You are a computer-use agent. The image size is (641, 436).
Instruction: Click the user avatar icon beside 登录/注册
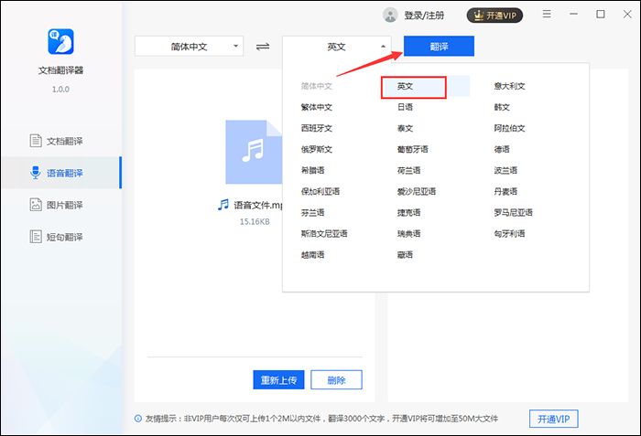point(391,15)
